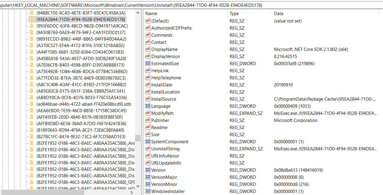
Task: Click the Language DWORD icon
Action: tap(147, 106)
